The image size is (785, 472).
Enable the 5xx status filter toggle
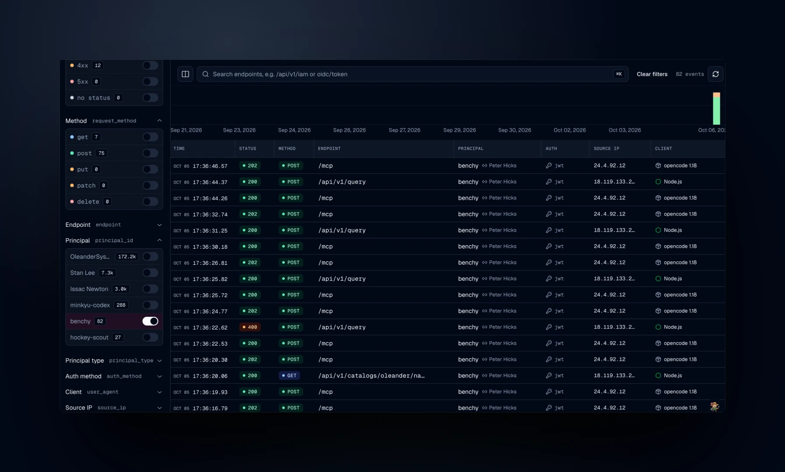(150, 82)
